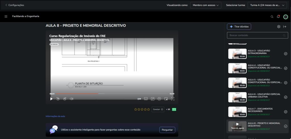Collapse the lesson sidebar panel
This screenshot has height=139, width=291.
click(285, 27)
